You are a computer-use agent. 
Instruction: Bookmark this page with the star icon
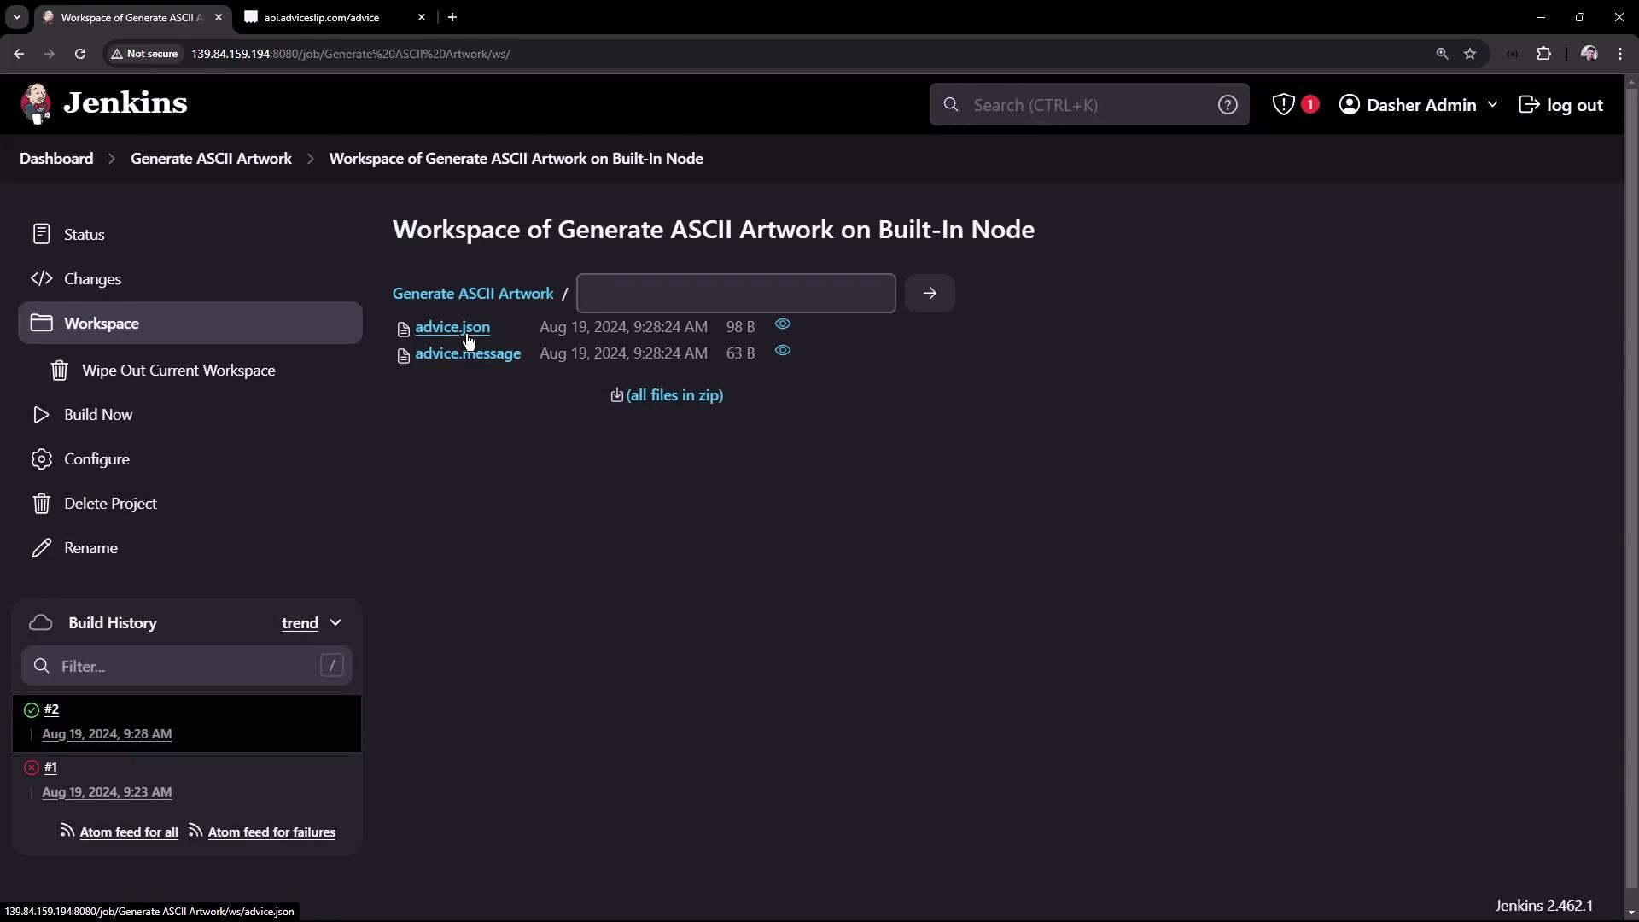pyautogui.click(x=1470, y=54)
